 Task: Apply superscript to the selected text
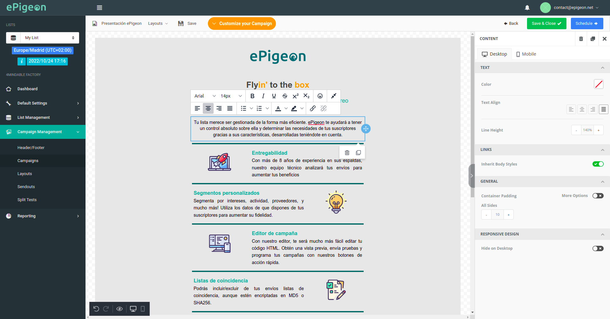(295, 96)
